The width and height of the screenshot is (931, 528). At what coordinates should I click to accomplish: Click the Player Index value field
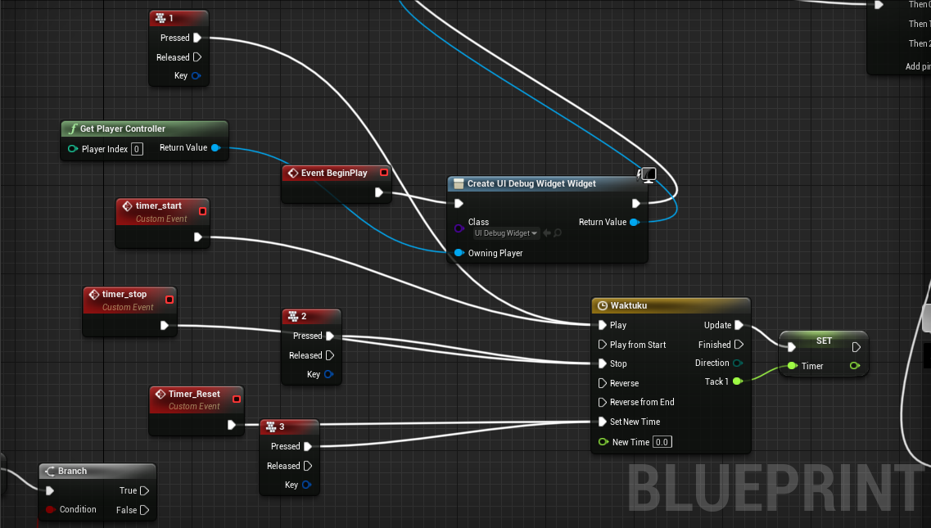(137, 149)
